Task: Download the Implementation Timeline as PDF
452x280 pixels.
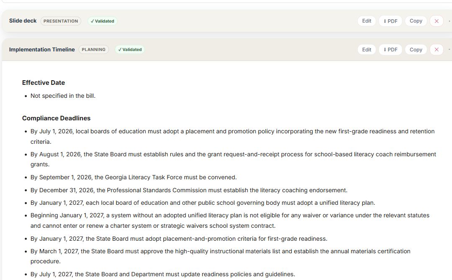Action: click(x=390, y=49)
